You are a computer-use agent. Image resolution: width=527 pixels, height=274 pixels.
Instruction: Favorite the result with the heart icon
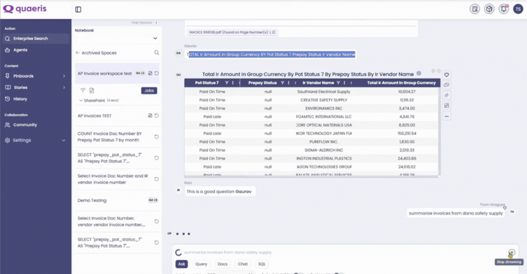(x=447, y=75)
